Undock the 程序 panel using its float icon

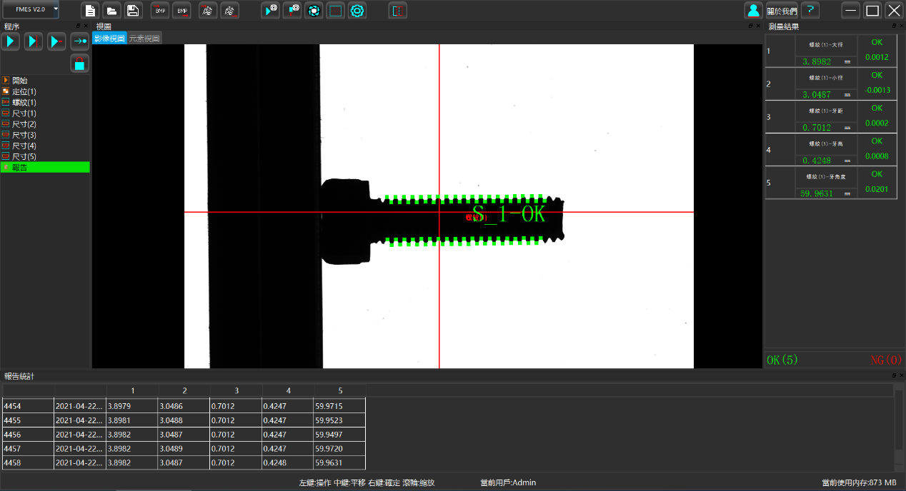point(78,26)
